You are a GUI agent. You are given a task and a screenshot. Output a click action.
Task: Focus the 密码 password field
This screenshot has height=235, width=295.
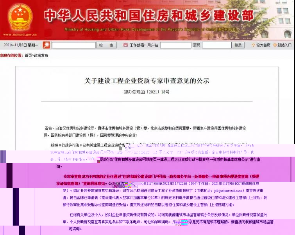(x=217, y=45)
